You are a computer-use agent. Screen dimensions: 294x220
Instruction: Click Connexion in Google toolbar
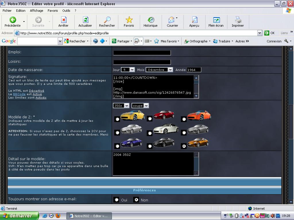click(274, 41)
